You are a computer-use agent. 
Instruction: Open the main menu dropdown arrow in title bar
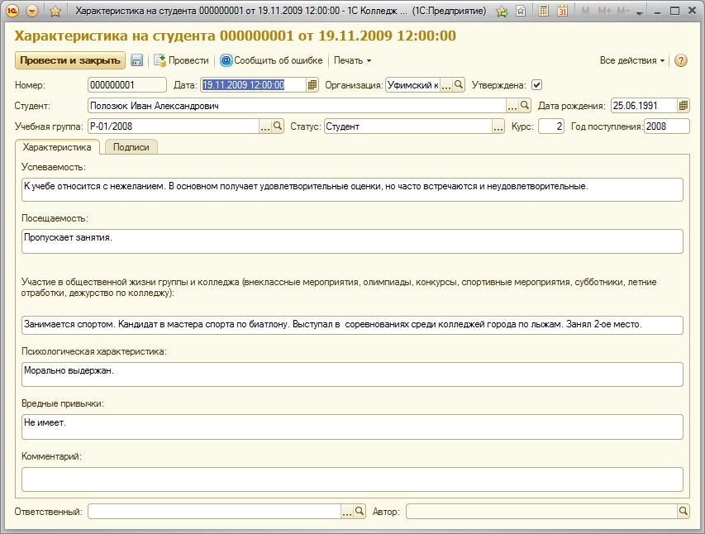point(32,11)
